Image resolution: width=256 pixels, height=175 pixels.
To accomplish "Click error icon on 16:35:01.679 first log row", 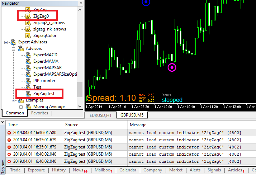I will 9,140.
